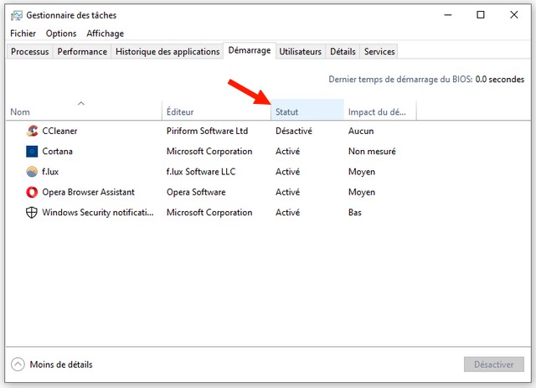
Task: Open the Historique des applications tab
Action: point(167,52)
